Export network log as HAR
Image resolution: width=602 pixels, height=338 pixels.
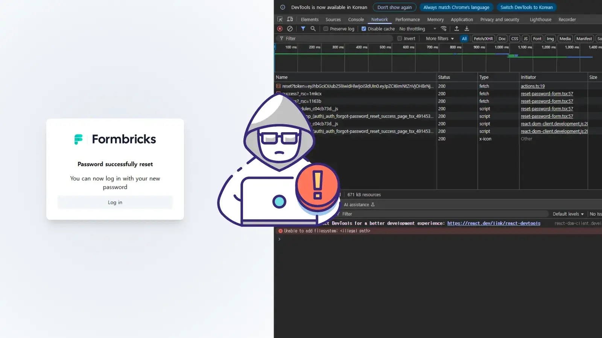467,29
